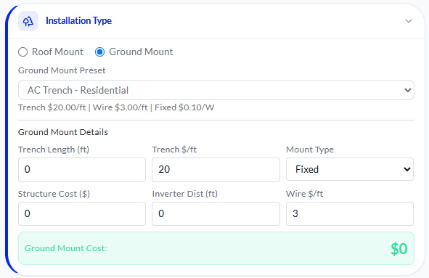The height and width of the screenshot is (278, 429).
Task: Select the Roof Mount radio button
Action: [23, 52]
